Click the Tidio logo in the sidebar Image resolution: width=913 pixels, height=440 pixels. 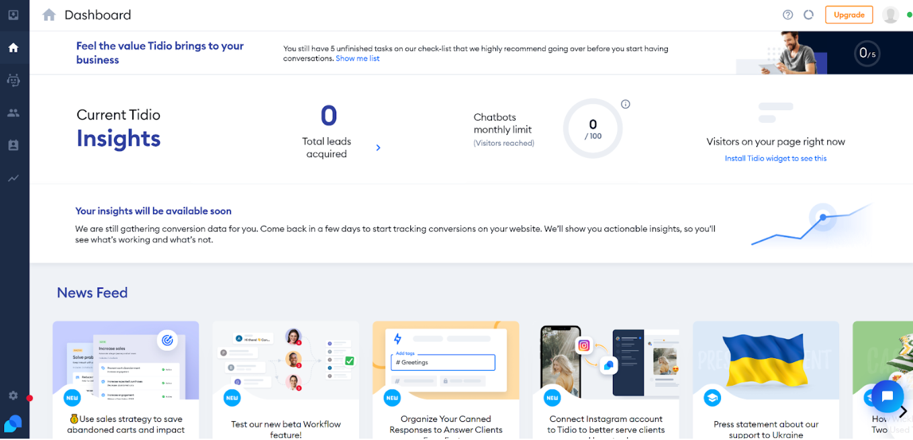point(13,423)
